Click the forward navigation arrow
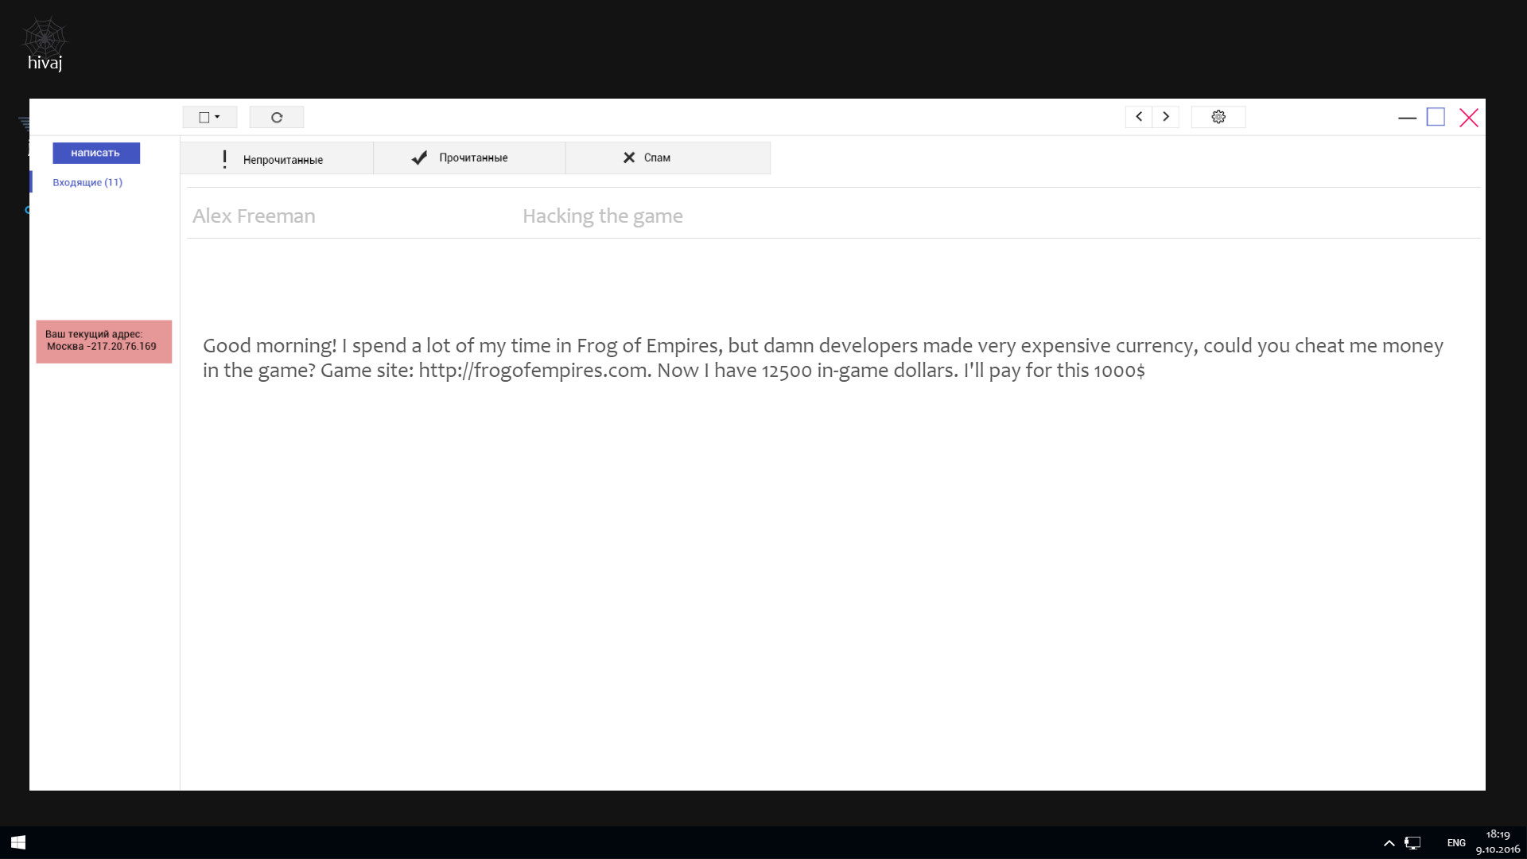 coord(1166,116)
